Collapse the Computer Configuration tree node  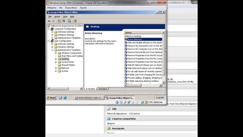(49, 29)
